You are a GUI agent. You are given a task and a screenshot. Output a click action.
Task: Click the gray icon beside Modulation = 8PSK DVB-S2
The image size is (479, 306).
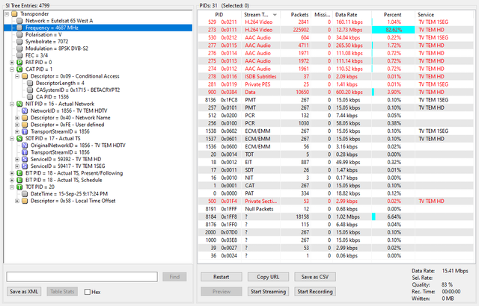click(19, 49)
